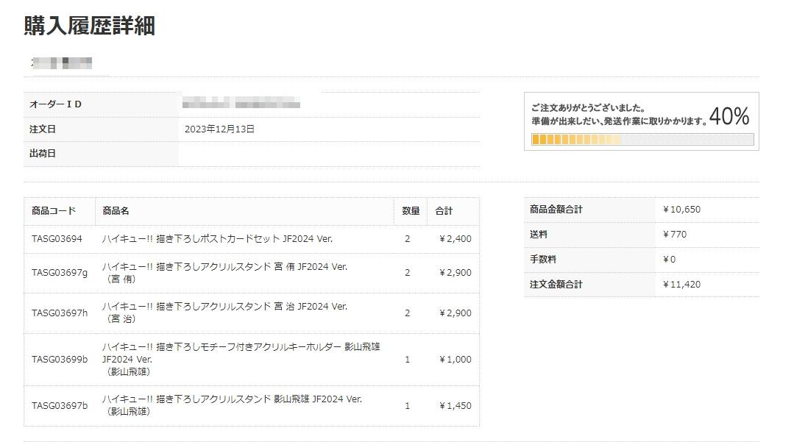The height and width of the screenshot is (442, 794).
Task: Click the quantity in the TASG03694 row
Action: (407, 238)
